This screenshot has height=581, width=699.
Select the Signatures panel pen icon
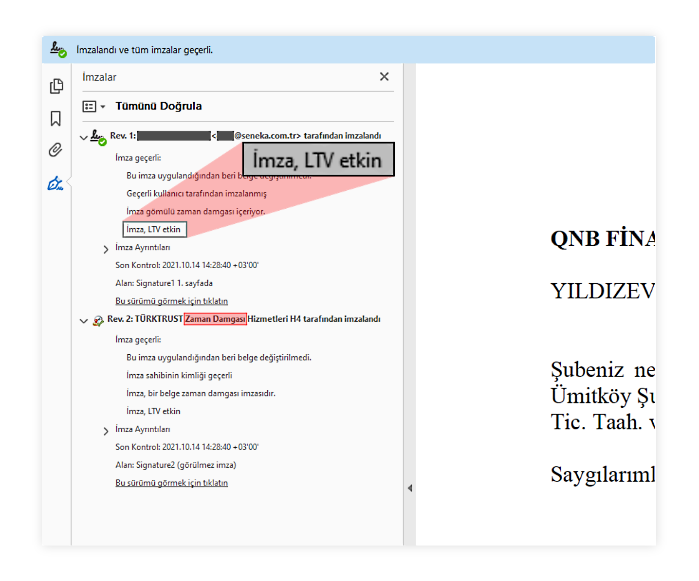[x=55, y=183]
